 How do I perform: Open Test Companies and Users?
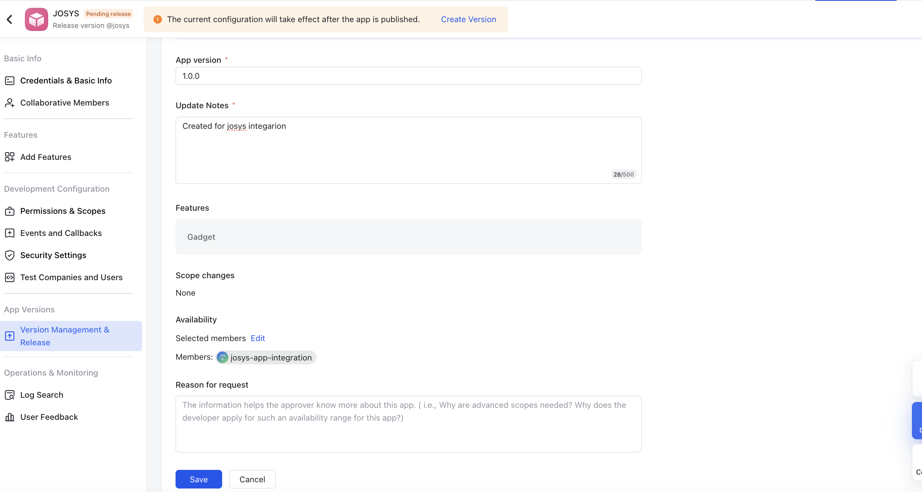(71, 277)
